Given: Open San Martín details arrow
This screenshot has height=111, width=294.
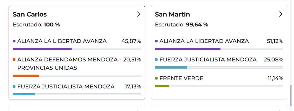Looking at the screenshot, I should (x=279, y=14).
